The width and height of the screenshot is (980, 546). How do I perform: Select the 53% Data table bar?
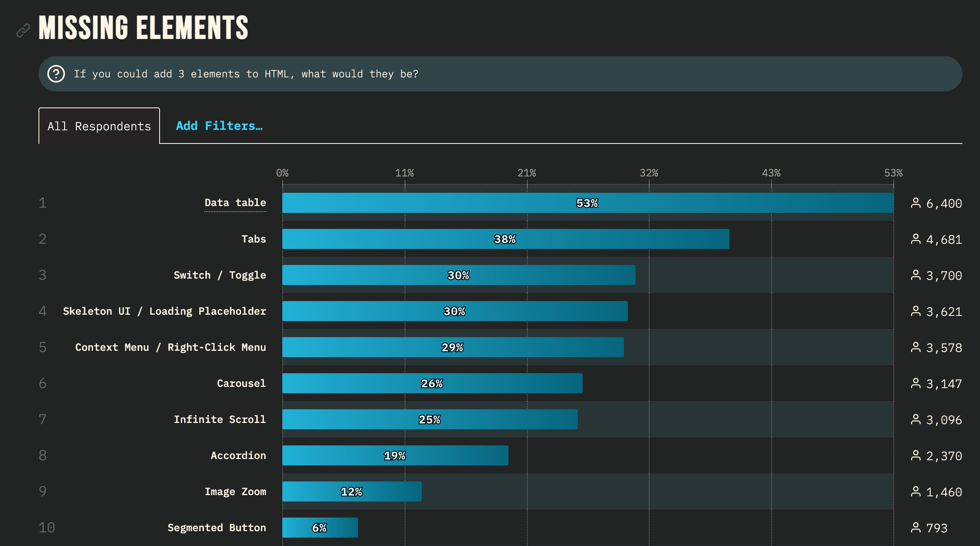(587, 203)
